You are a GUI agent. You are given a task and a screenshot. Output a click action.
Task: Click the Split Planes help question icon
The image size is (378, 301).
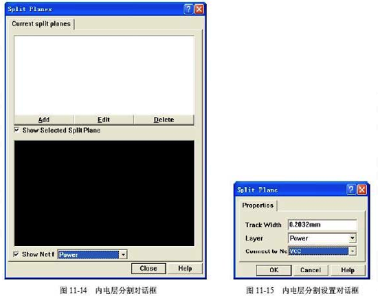coord(188,9)
